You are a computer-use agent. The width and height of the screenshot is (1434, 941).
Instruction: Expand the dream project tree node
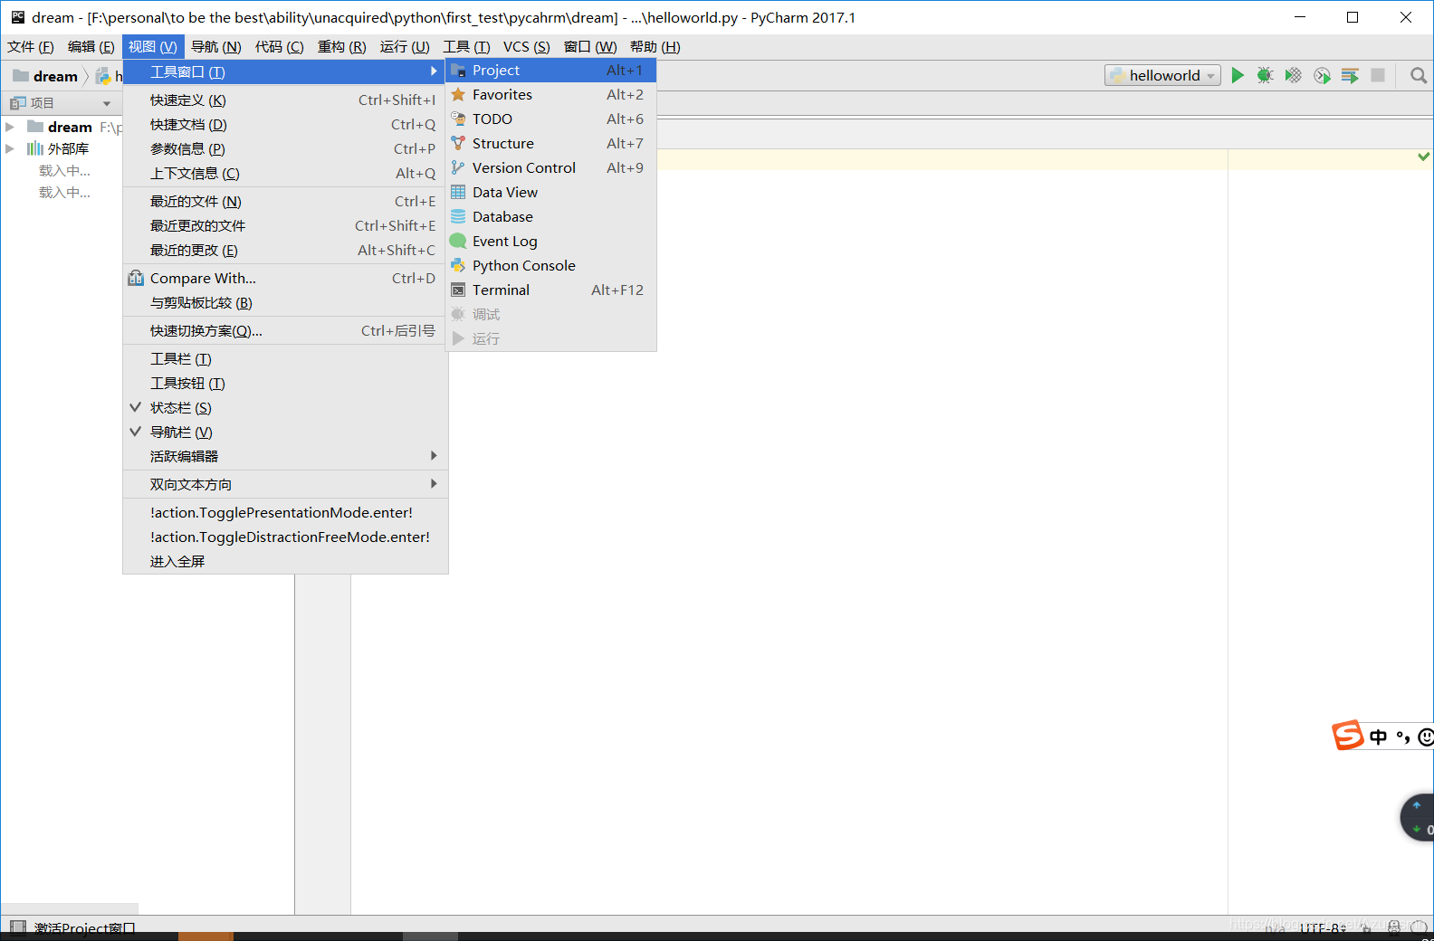click(x=10, y=127)
